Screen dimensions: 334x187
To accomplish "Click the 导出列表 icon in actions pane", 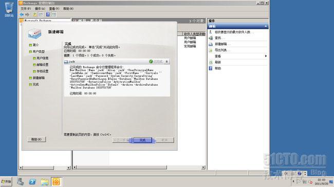I will (x=211, y=50).
